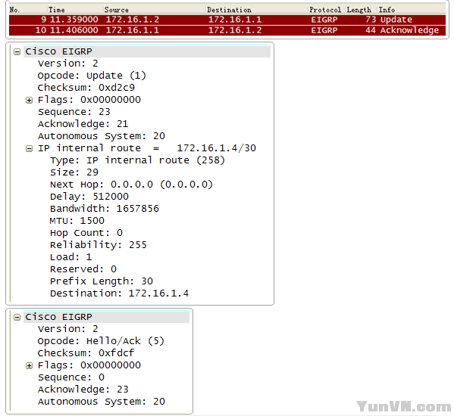Sort by Length column header
Image resolution: width=454 pixels, height=416 pixels.
coord(359,10)
